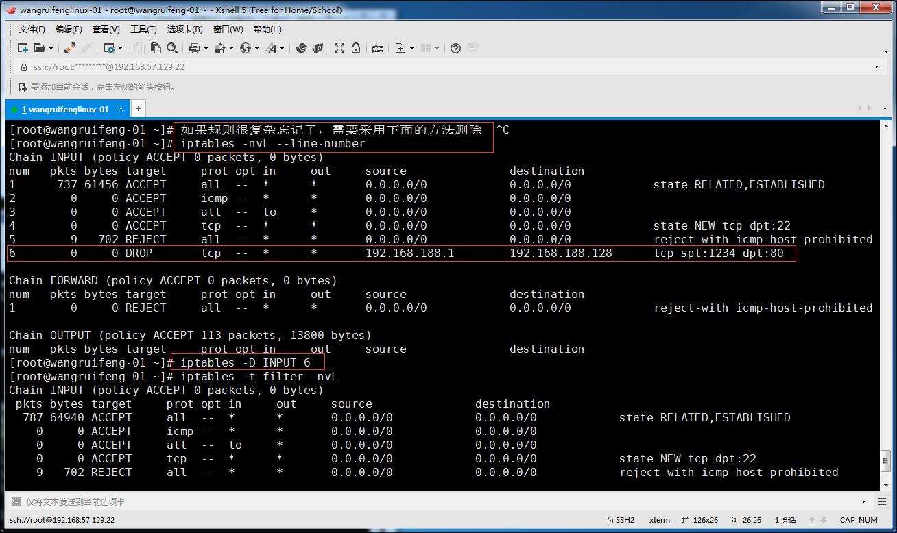Close the wangruifenglinux-01 tab
Image resolution: width=897 pixels, height=533 pixels.
click(121, 109)
